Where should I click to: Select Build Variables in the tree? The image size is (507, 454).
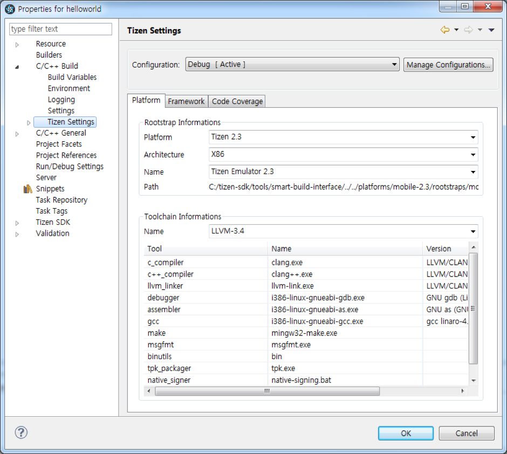[x=72, y=77]
